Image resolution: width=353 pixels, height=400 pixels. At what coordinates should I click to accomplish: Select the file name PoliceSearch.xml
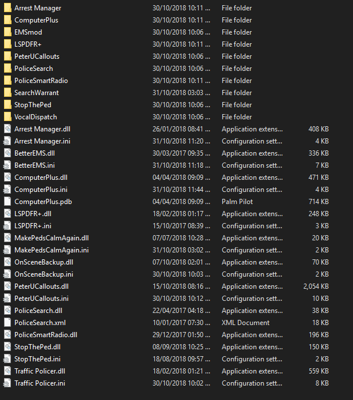click(40, 323)
